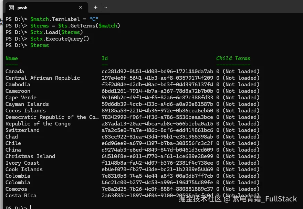Open a new tab with plus button
Image resolution: width=303 pixels, height=209 pixels.
tap(95, 8)
